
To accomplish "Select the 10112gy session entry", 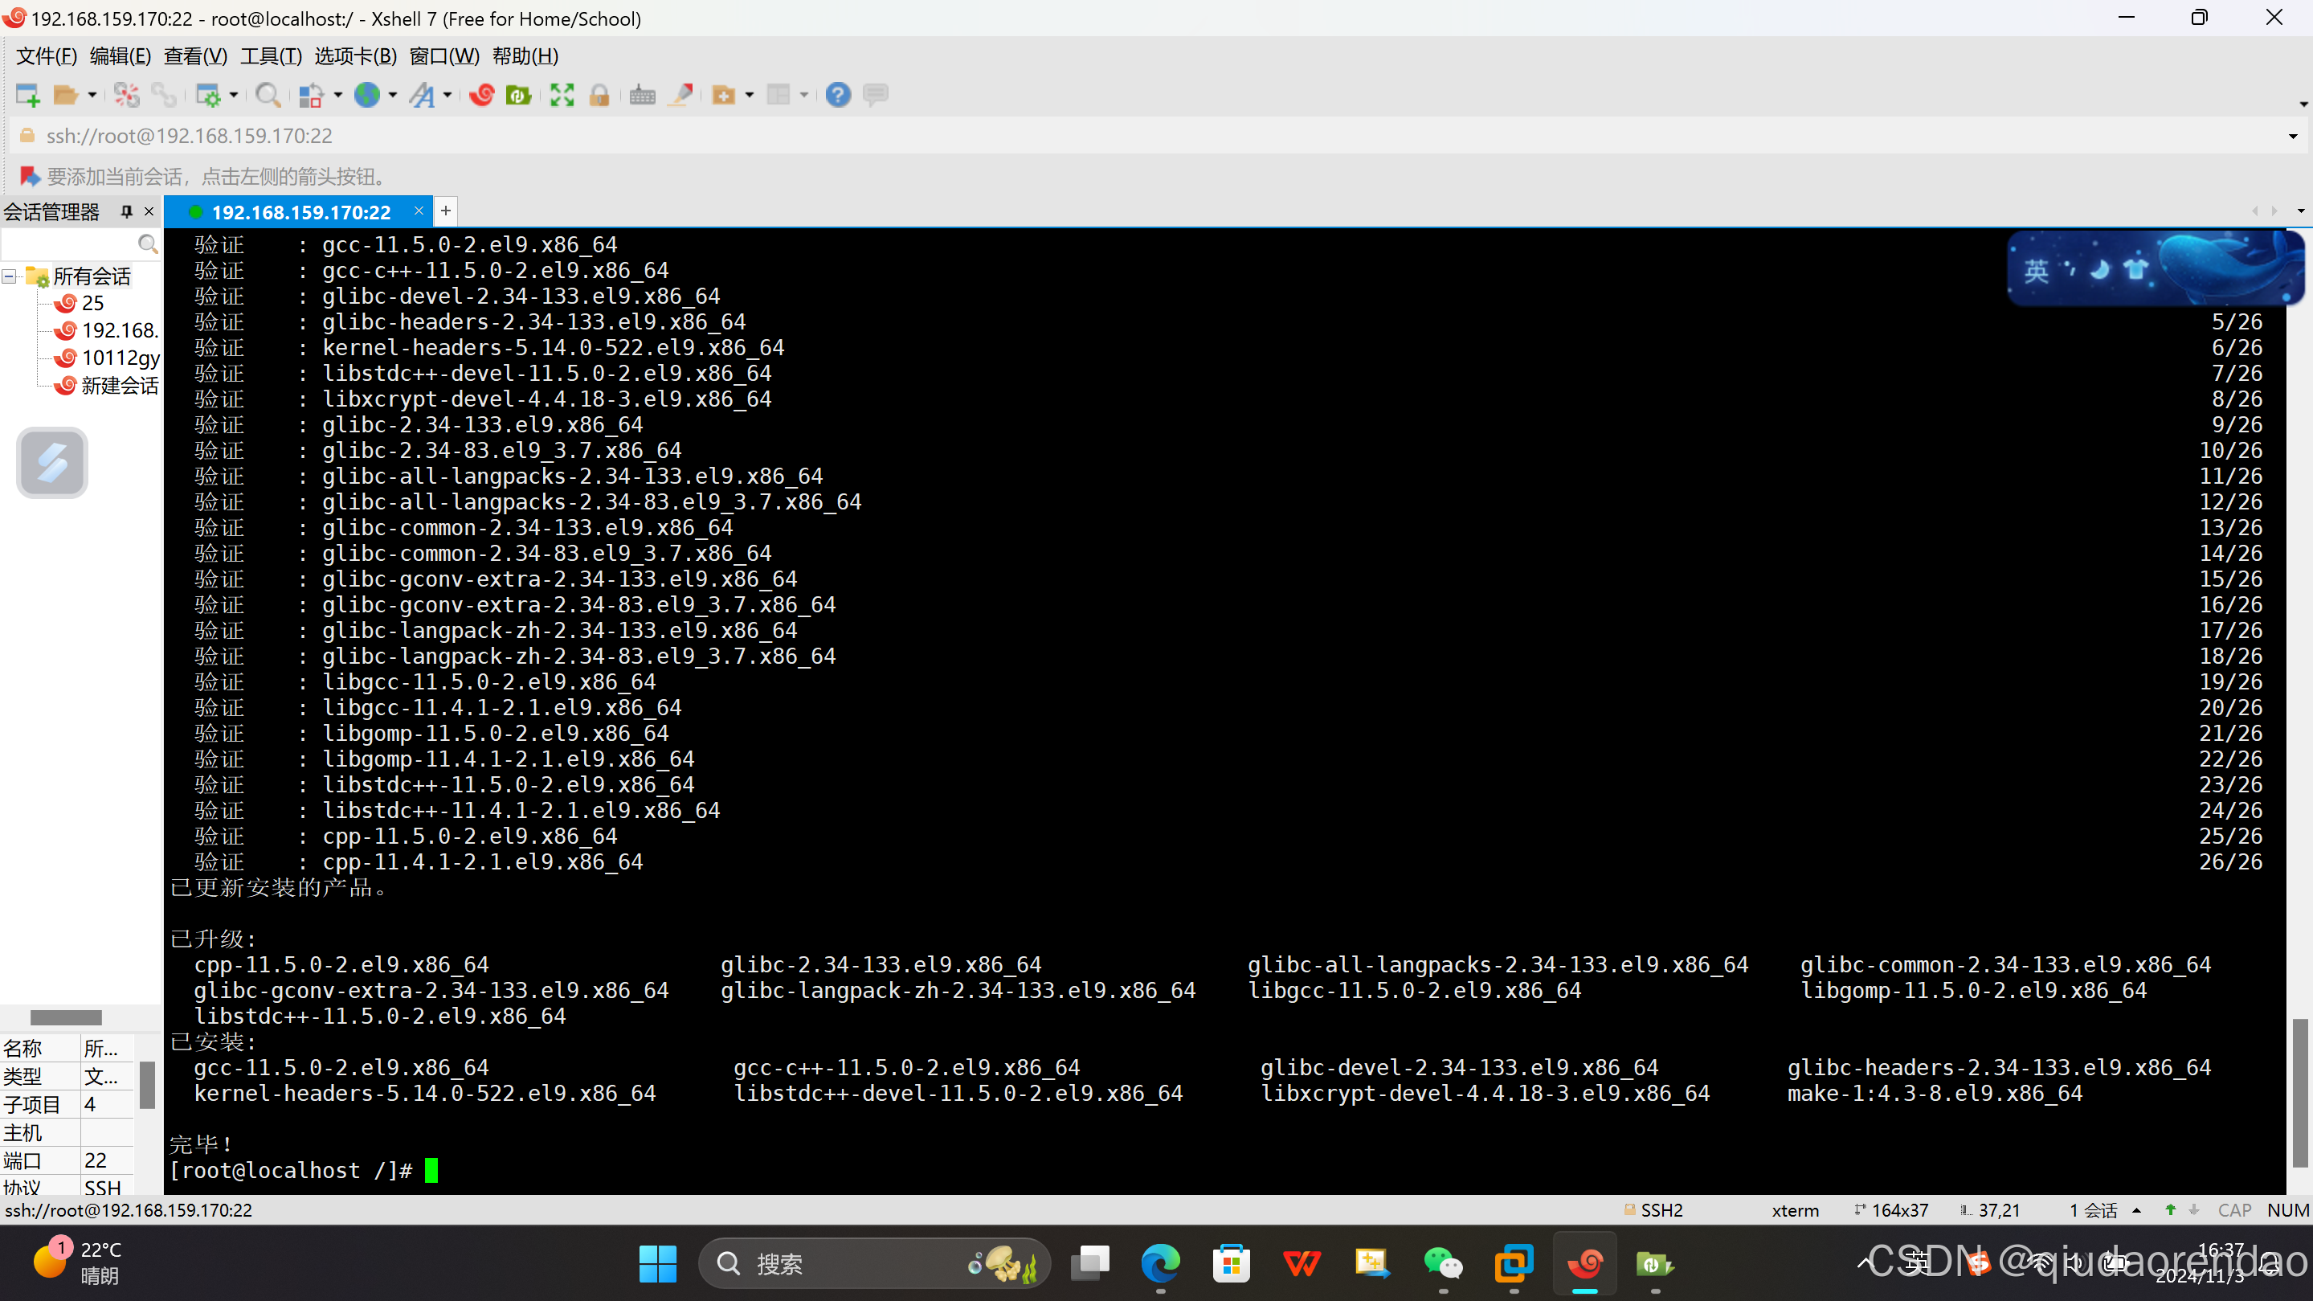I will [x=120, y=358].
